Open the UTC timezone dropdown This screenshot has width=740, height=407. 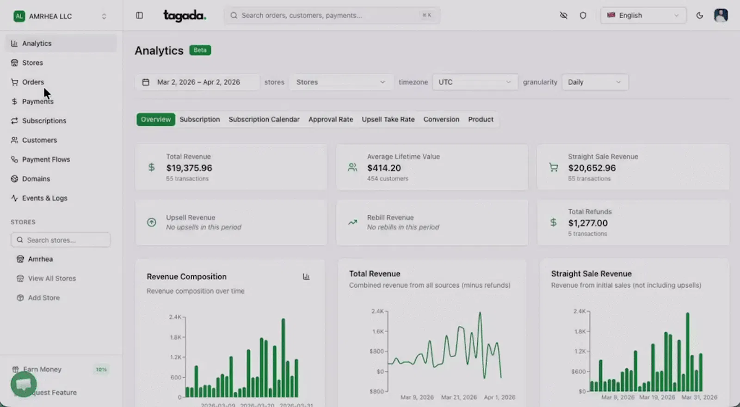(x=475, y=82)
